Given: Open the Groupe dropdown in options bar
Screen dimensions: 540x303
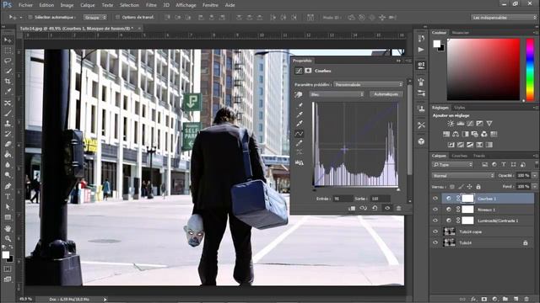Looking at the screenshot, I should (94, 17).
